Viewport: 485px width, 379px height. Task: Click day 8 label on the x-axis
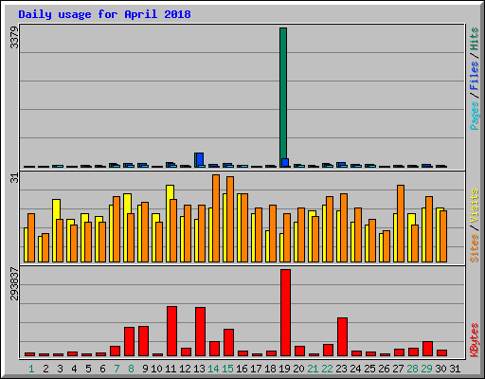click(131, 369)
